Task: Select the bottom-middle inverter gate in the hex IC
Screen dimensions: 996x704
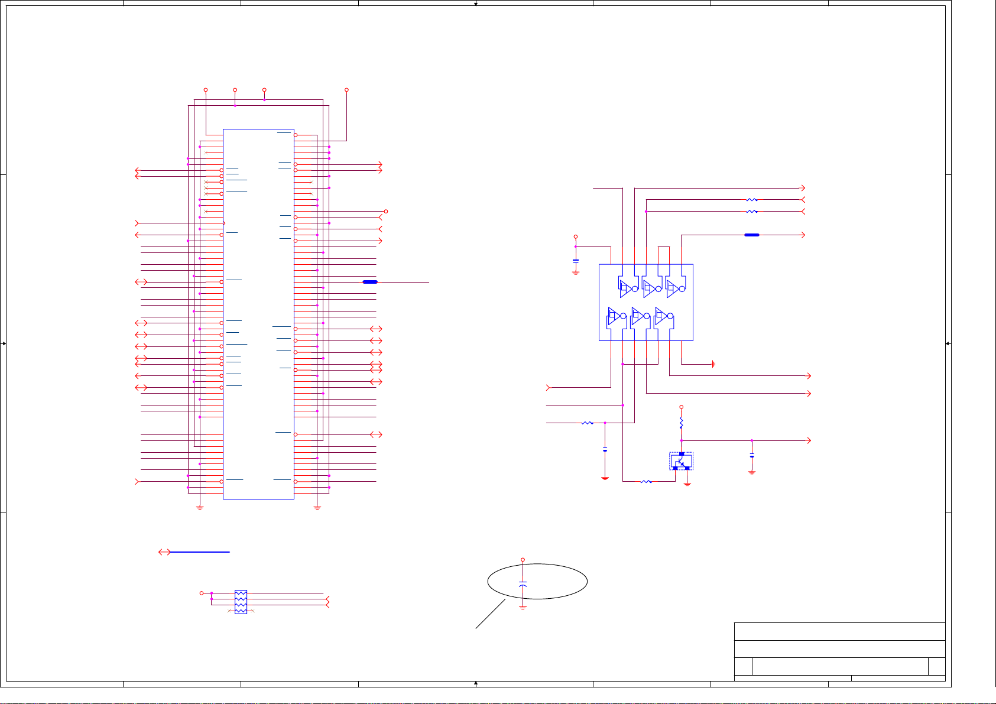Action: 640,317
